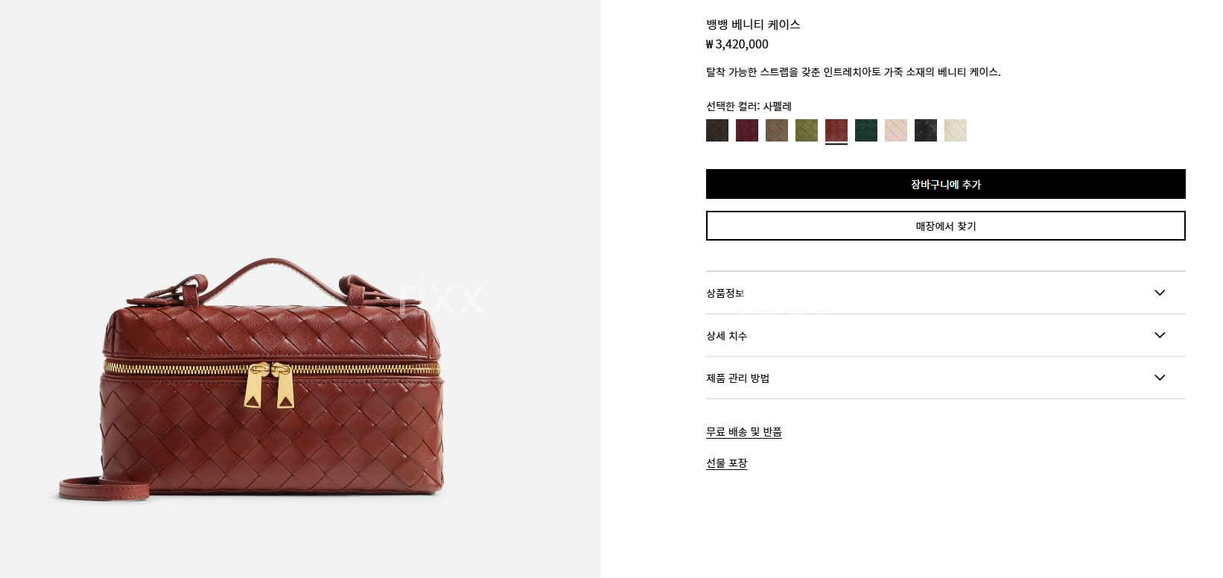Screen dimensions: 1223x578
Task: Open the 선물 포장 link
Action: tap(727, 463)
